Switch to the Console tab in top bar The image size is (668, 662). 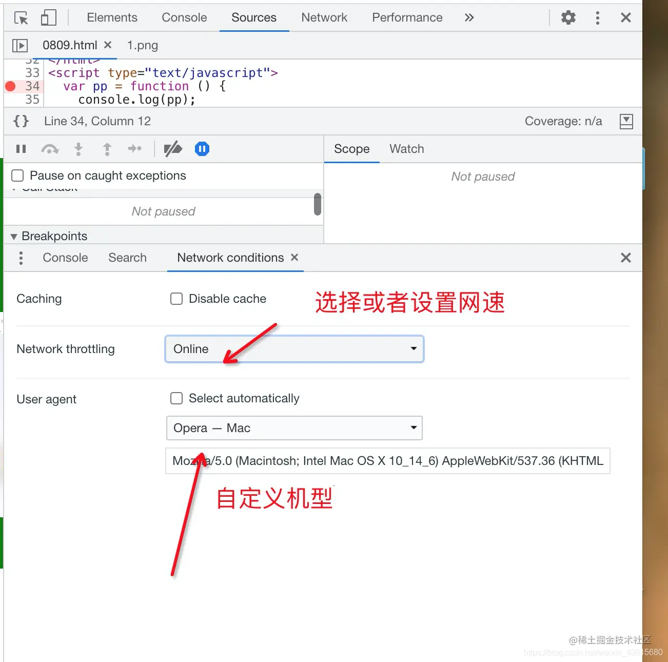click(184, 17)
